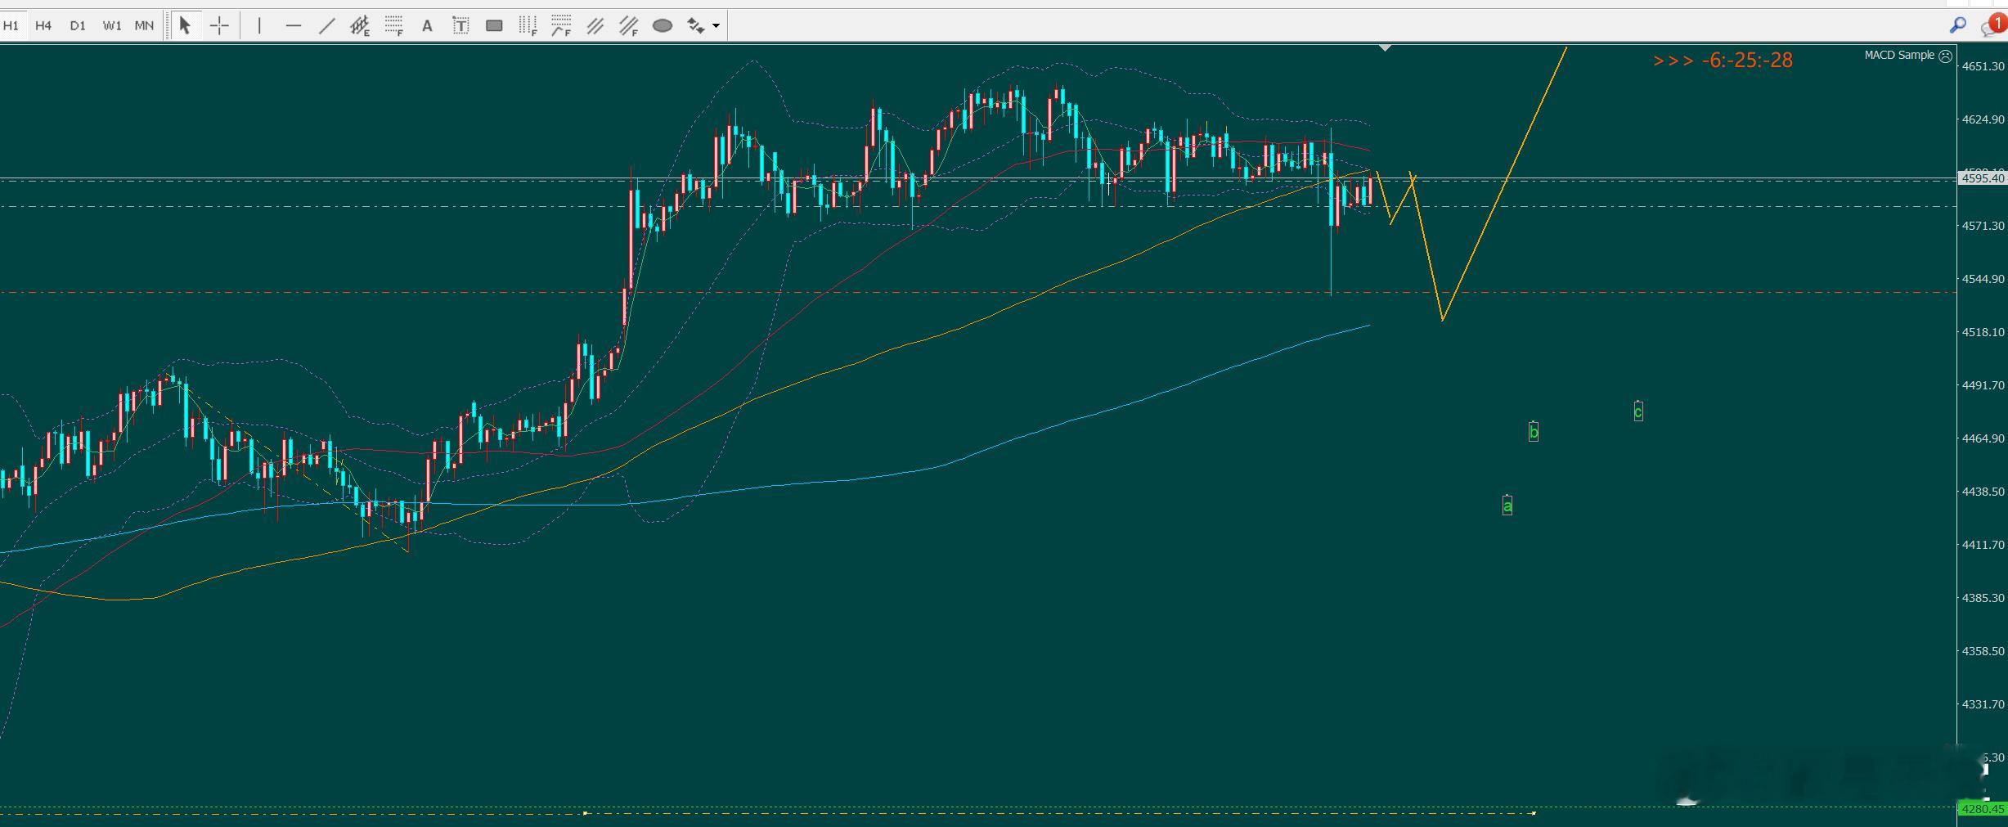Image resolution: width=2008 pixels, height=827 pixels.
Task: Click the chart shift triangle marker
Action: [1385, 48]
